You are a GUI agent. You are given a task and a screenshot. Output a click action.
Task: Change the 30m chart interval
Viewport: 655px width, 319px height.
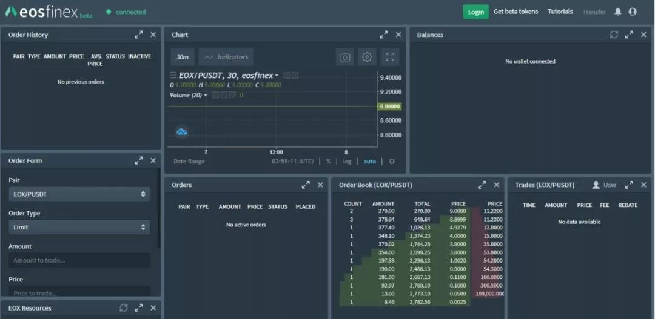coord(183,57)
